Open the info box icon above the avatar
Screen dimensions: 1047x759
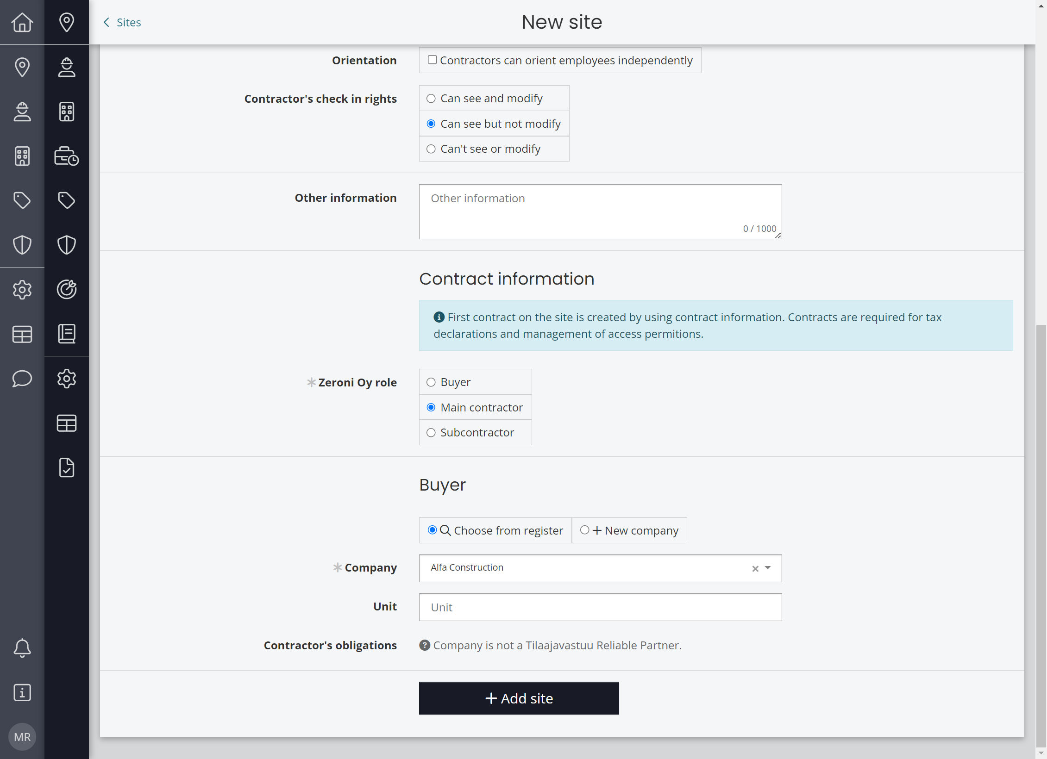pos(22,692)
